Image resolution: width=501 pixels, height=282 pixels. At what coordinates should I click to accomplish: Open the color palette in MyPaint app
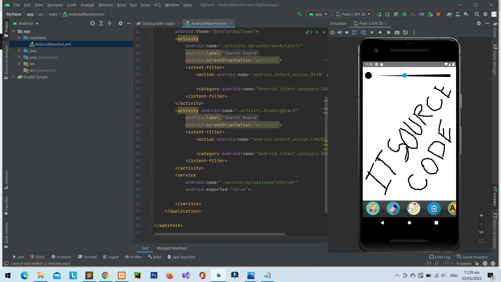[x=414, y=208]
